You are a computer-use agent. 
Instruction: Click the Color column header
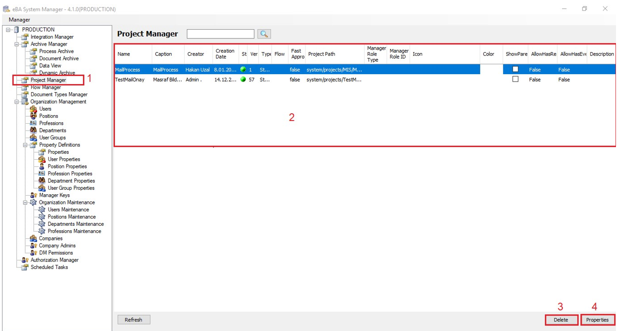pos(491,54)
